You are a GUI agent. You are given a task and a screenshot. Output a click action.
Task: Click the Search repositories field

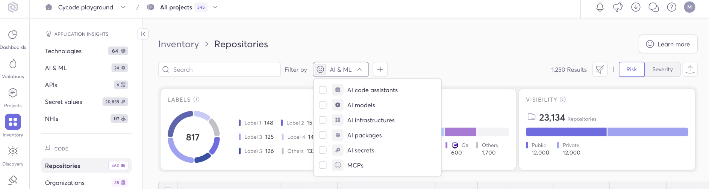(x=220, y=69)
